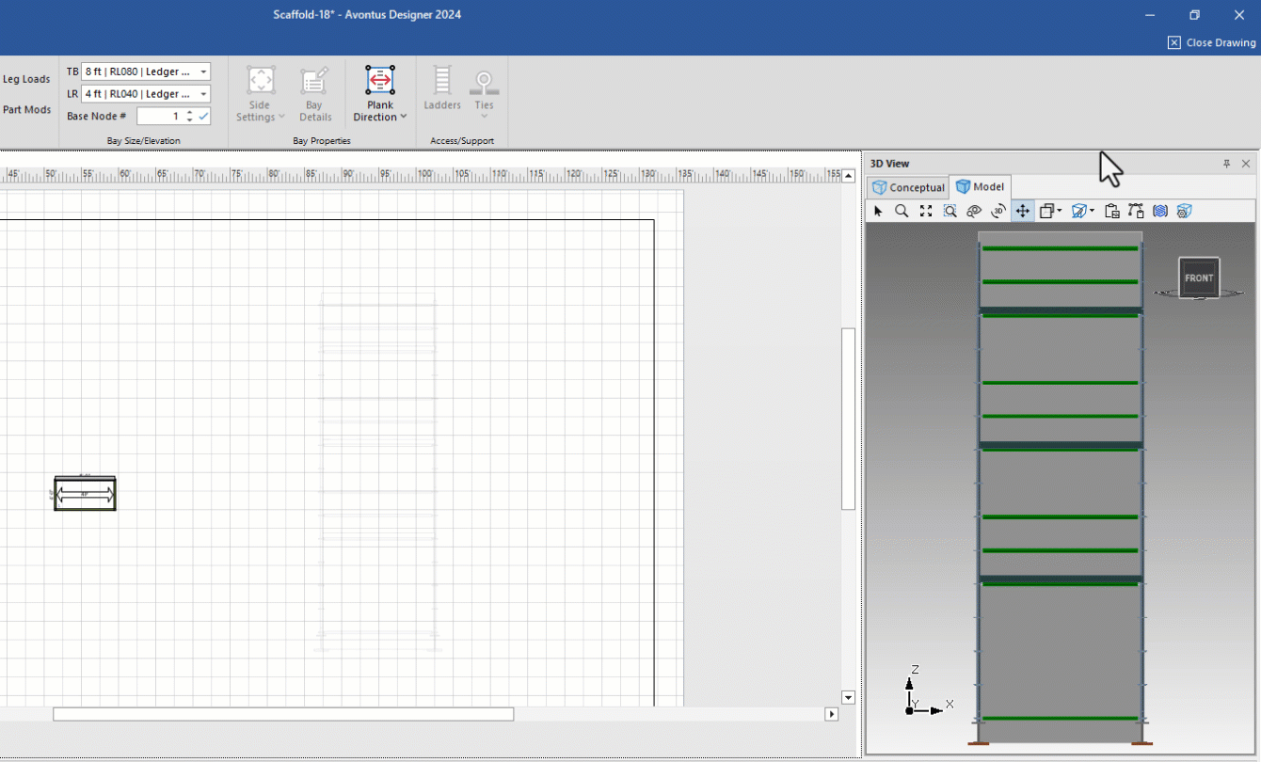This screenshot has height=762, width=1261.
Task: Click the magnifier zoom tool in 3D View
Action: [902, 212]
